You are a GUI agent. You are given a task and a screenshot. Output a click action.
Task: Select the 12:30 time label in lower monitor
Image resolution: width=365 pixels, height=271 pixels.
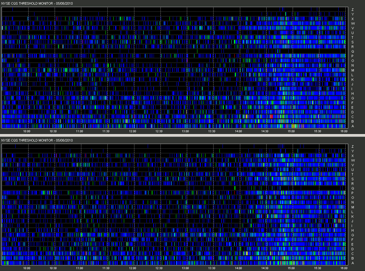click(159, 268)
